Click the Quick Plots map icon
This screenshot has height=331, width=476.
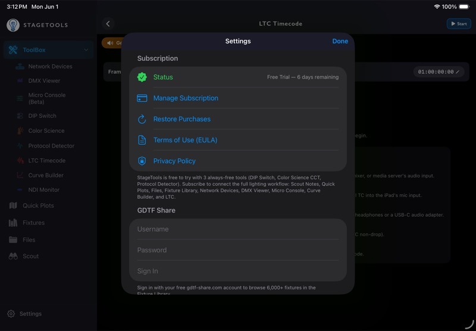[x=13, y=205]
